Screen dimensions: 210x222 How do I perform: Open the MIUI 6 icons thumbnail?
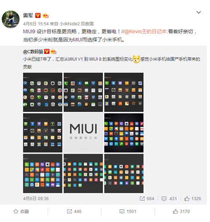[43, 174]
